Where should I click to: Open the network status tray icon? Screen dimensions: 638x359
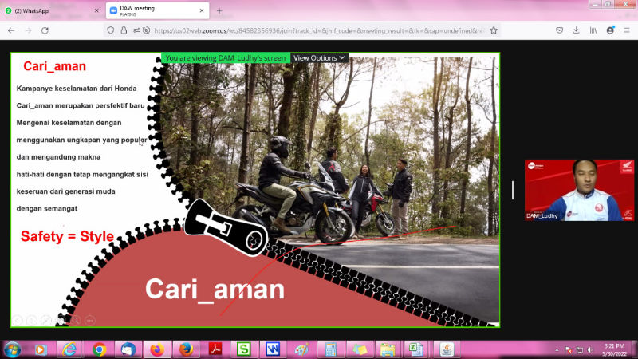(580, 350)
